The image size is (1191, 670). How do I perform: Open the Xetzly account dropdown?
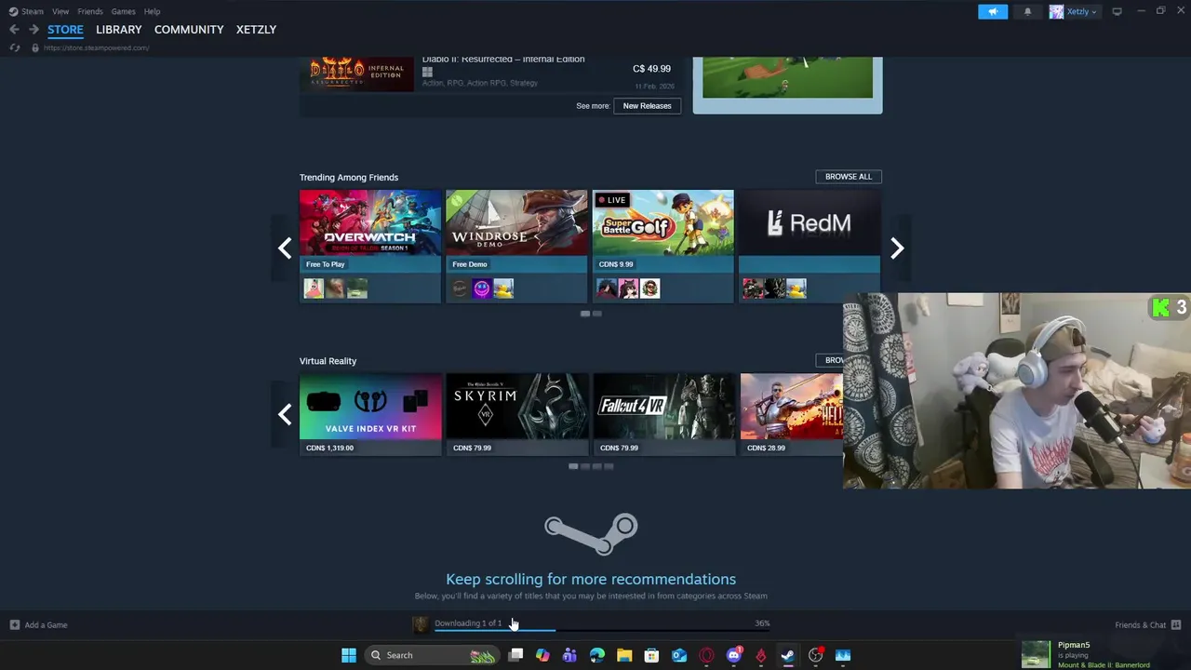coord(1073,11)
